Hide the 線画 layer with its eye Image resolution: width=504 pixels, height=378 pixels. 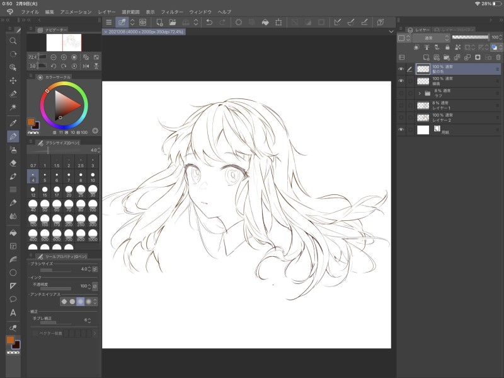coord(401,81)
